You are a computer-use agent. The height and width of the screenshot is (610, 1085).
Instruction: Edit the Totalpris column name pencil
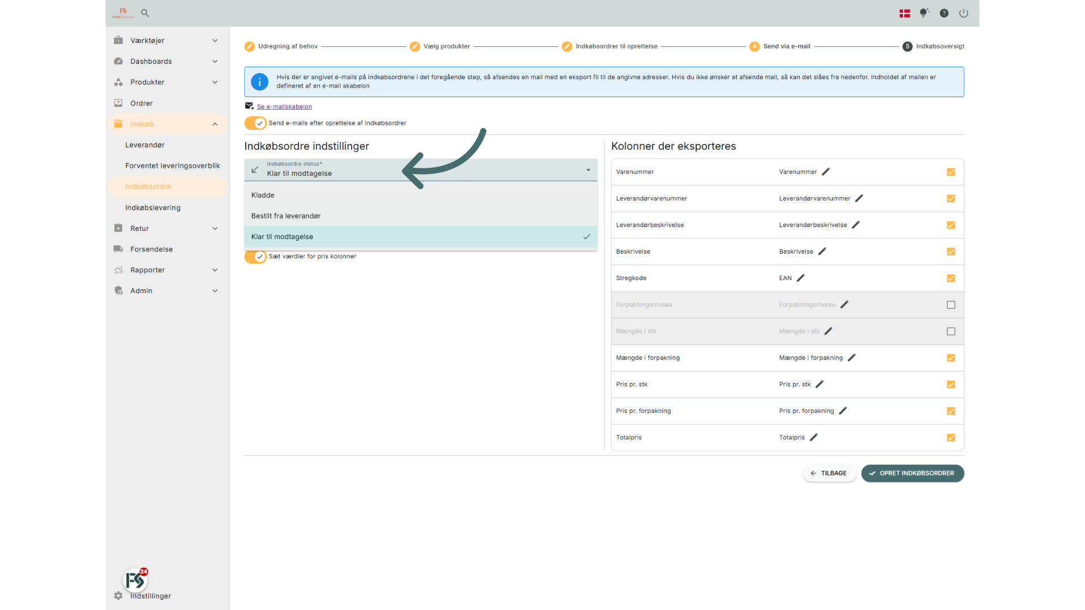(x=814, y=437)
